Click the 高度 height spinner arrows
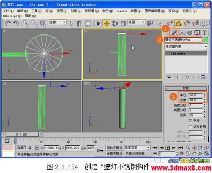 coord(204,100)
